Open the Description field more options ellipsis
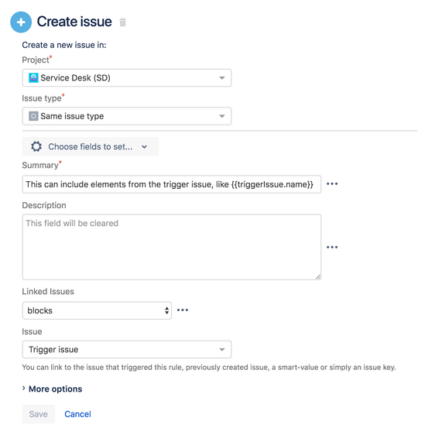This screenshot has width=428, height=435. click(332, 247)
